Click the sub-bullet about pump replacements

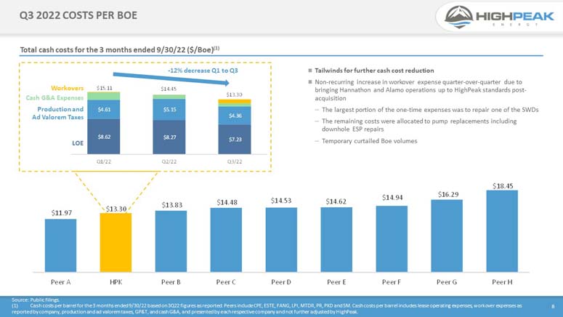coord(419,125)
